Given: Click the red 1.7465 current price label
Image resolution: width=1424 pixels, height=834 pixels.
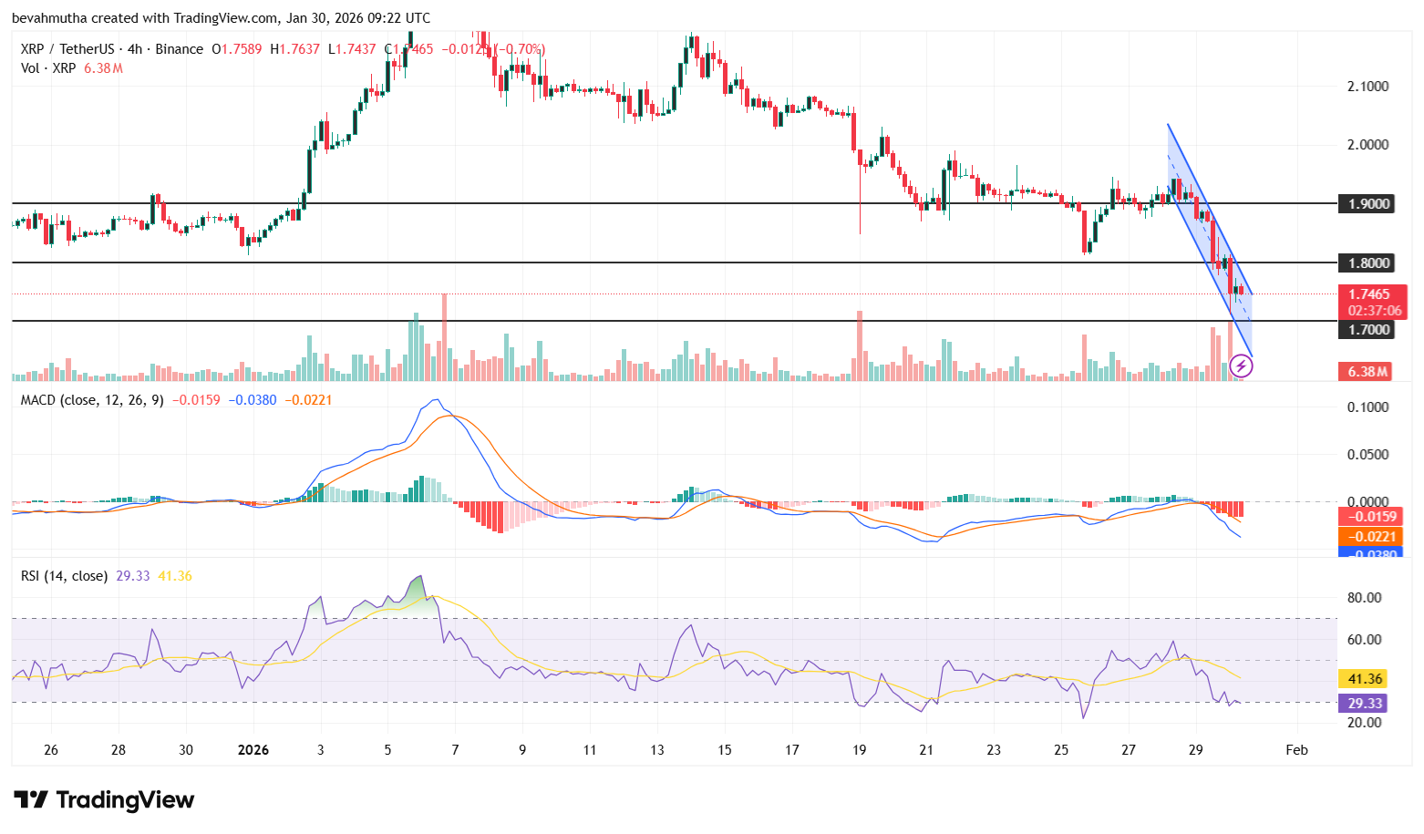Looking at the screenshot, I should [1369, 294].
